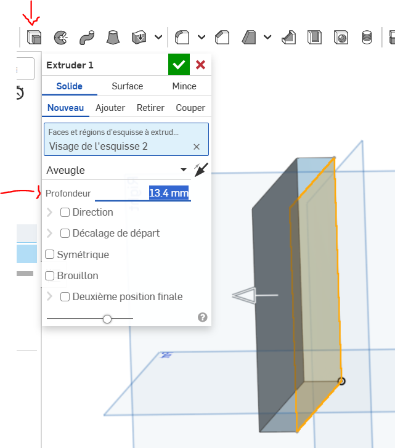
Task: Select the Shell tool
Action: tap(314, 37)
